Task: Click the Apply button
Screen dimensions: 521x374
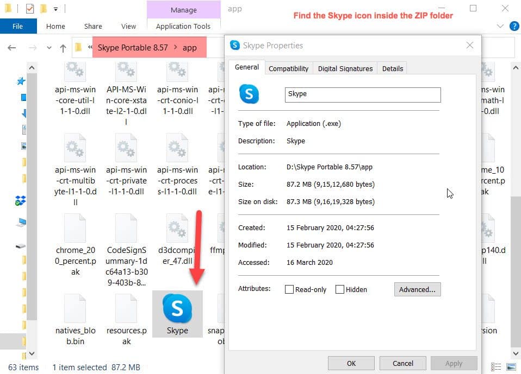Action: tap(454, 363)
